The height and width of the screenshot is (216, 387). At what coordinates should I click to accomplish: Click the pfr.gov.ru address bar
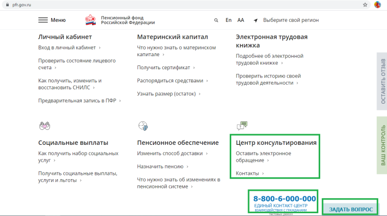185,5
